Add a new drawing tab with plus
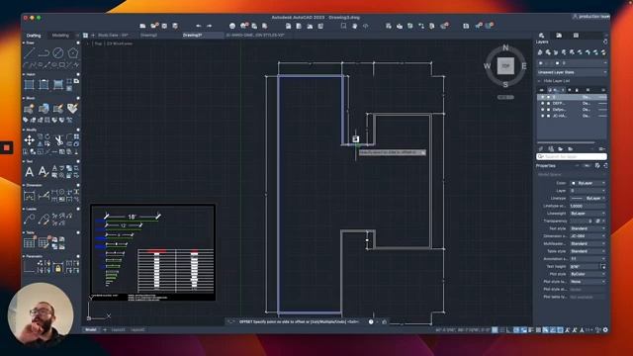633x356 pixels. tap(93, 36)
